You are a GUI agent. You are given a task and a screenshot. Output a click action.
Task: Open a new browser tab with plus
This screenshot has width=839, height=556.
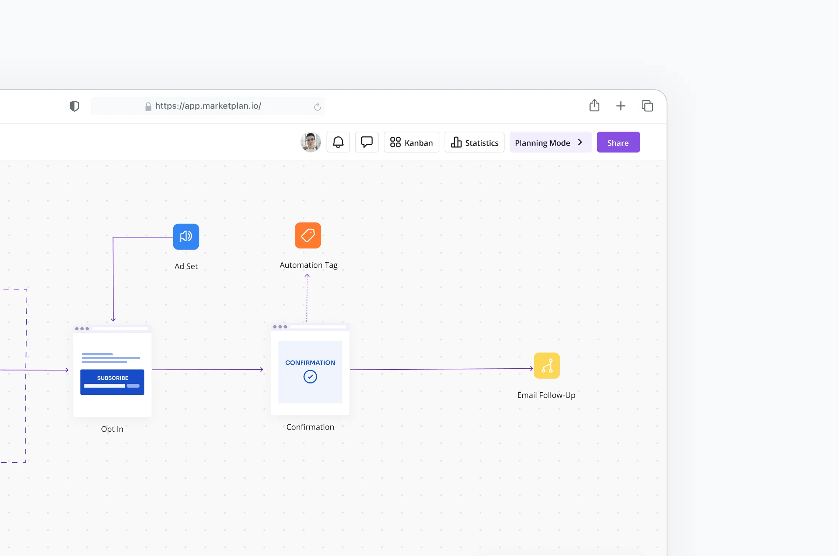[621, 106]
